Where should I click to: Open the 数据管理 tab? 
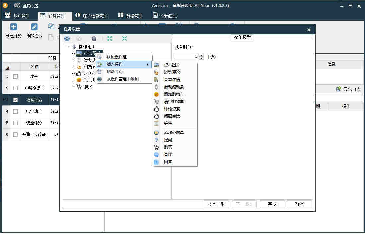pos(130,16)
